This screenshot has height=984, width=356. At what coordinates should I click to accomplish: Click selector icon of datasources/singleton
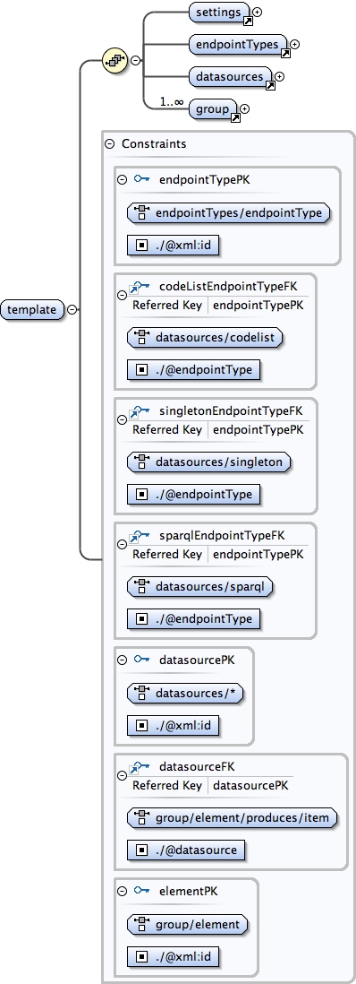(141, 462)
